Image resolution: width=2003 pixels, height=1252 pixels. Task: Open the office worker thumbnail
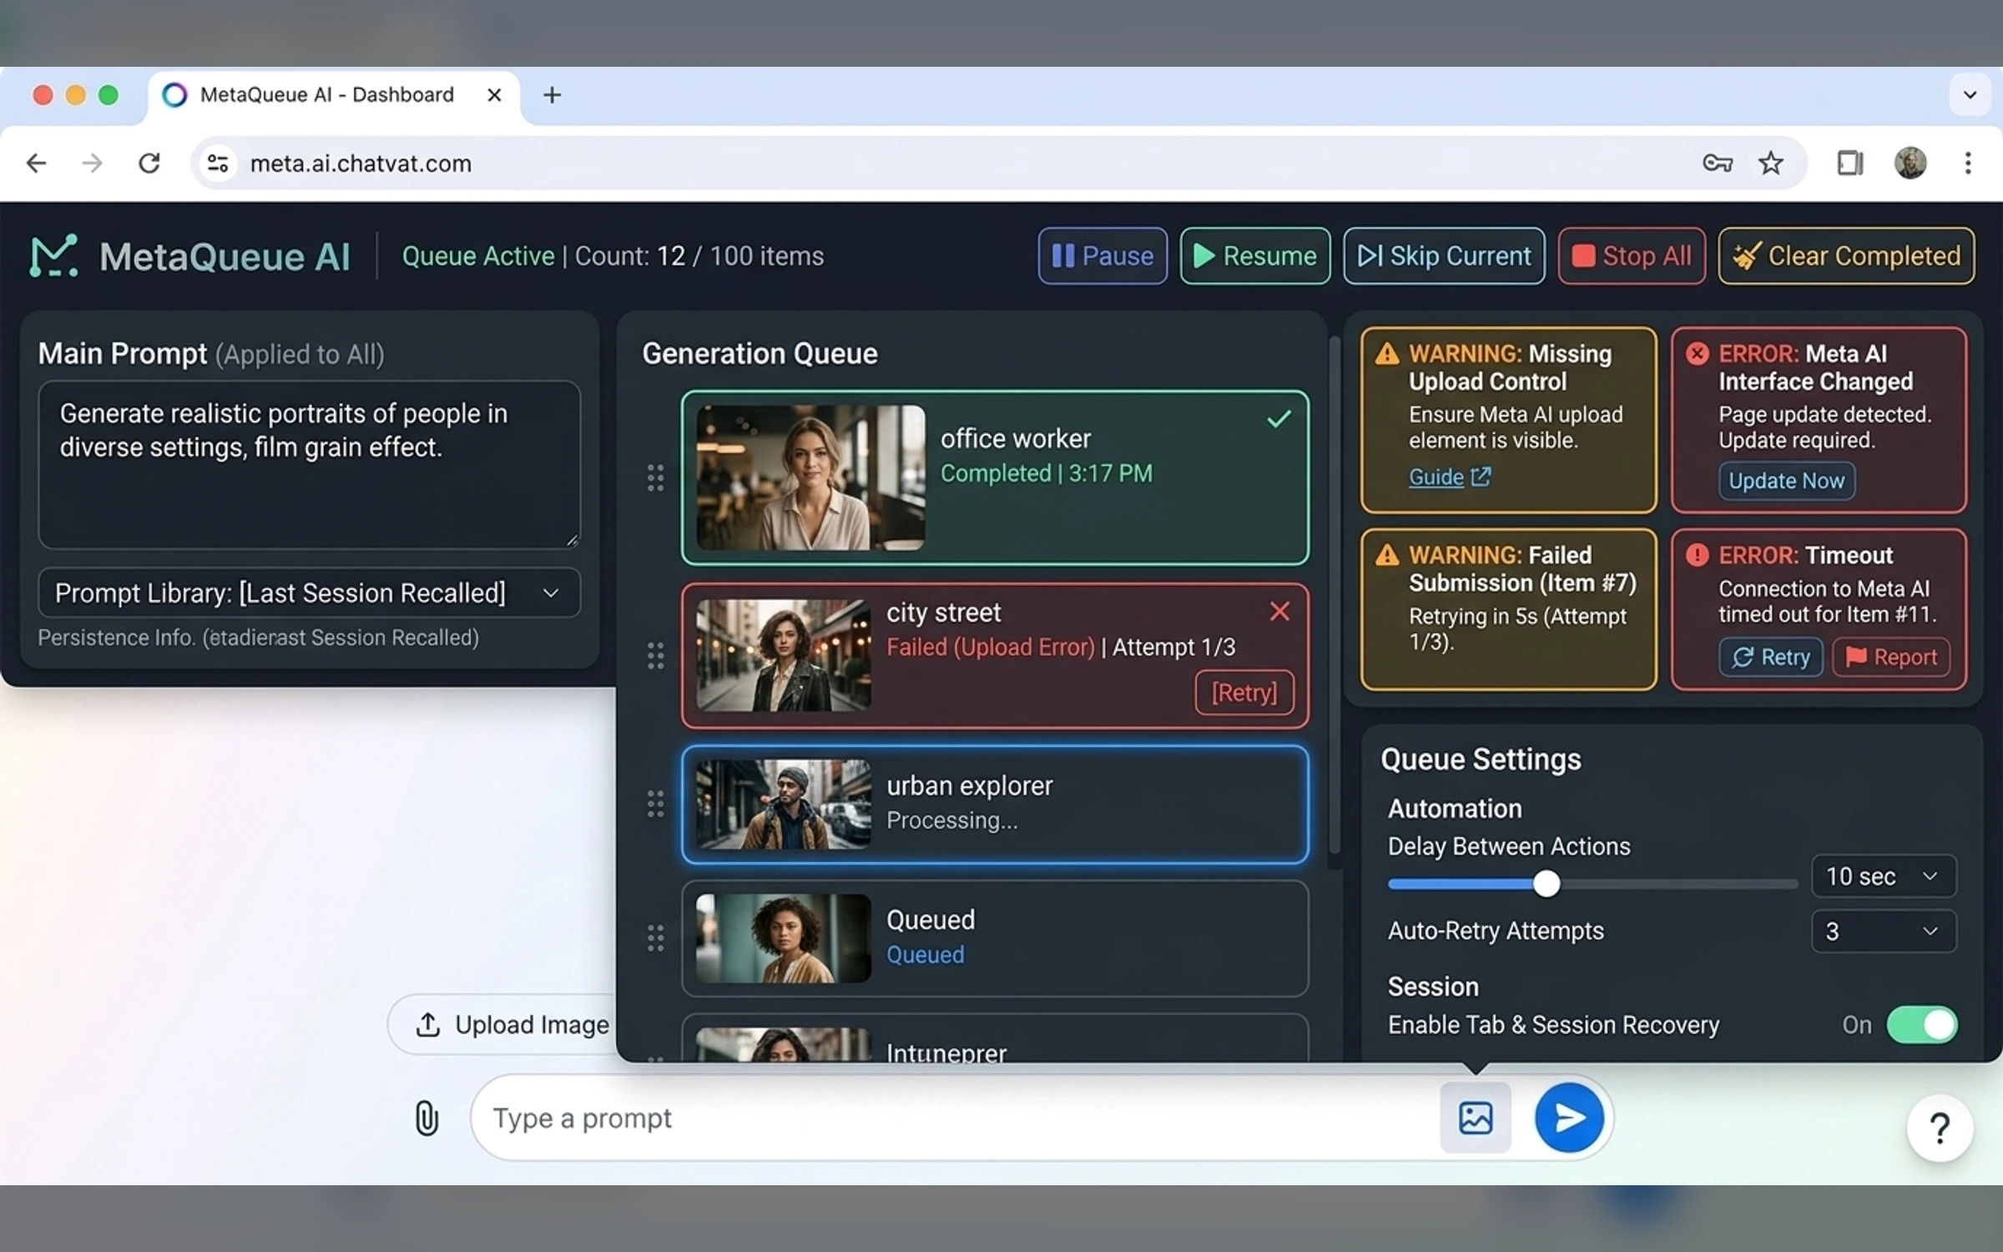point(810,477)
